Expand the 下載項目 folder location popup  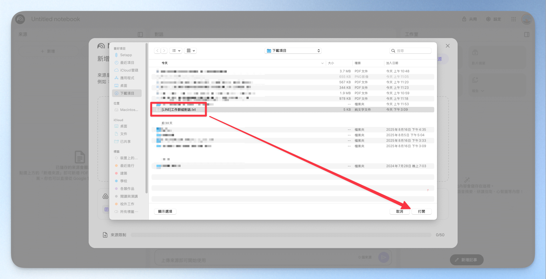[293, 51]
